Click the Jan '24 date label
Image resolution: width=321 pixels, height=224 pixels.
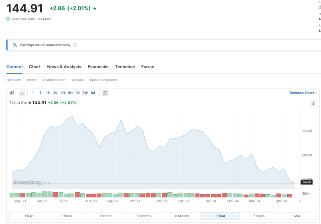click(211, 201)
